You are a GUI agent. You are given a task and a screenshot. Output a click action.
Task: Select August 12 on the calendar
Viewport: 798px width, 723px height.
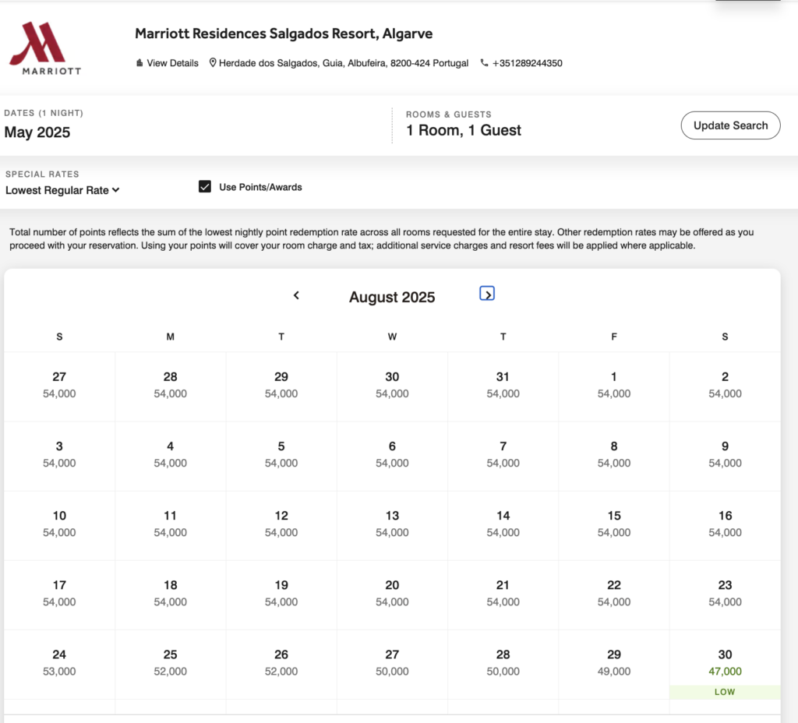tap(281, 525)
